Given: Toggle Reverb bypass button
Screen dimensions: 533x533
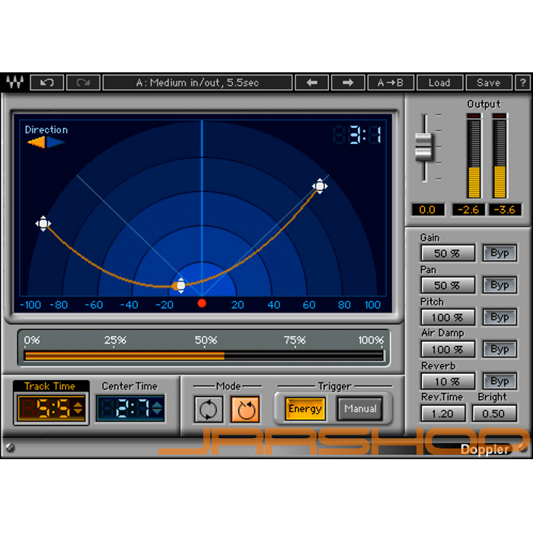Looking at the screenshot, I should [499, 381].
